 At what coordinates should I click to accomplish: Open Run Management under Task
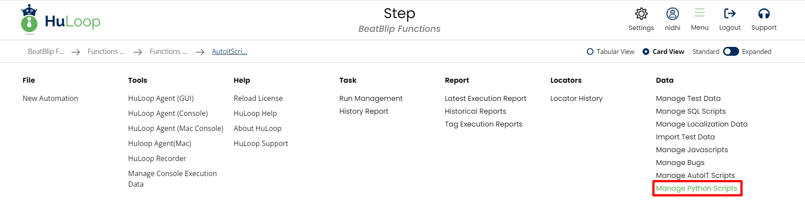point(370,98)
